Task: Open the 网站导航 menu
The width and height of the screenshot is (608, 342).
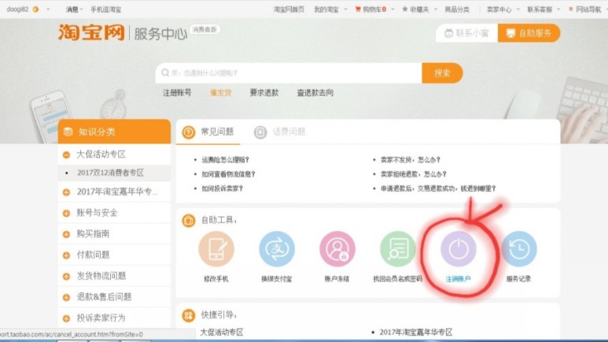Action: tap(584, 9)
